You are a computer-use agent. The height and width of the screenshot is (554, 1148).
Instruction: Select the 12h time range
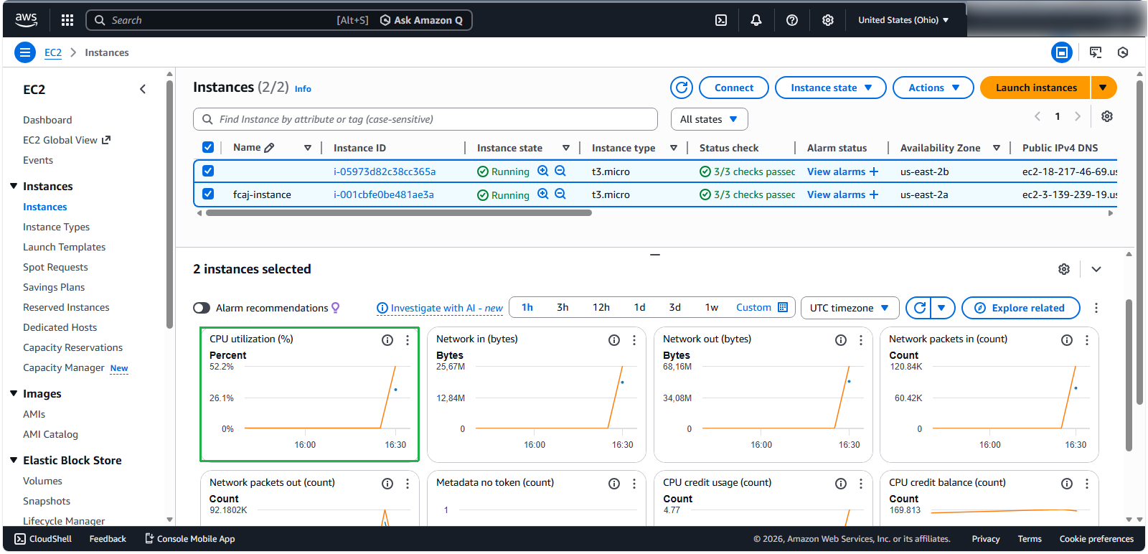601,307
